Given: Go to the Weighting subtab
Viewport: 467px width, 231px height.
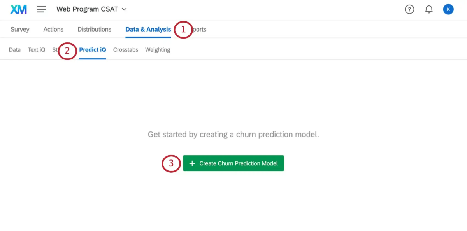Looking at the screenshot, I should point(157,49).
